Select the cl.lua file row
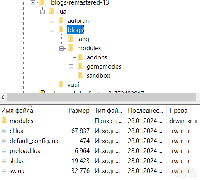This screenshot has width=200, height=180. tap(100, 131)
